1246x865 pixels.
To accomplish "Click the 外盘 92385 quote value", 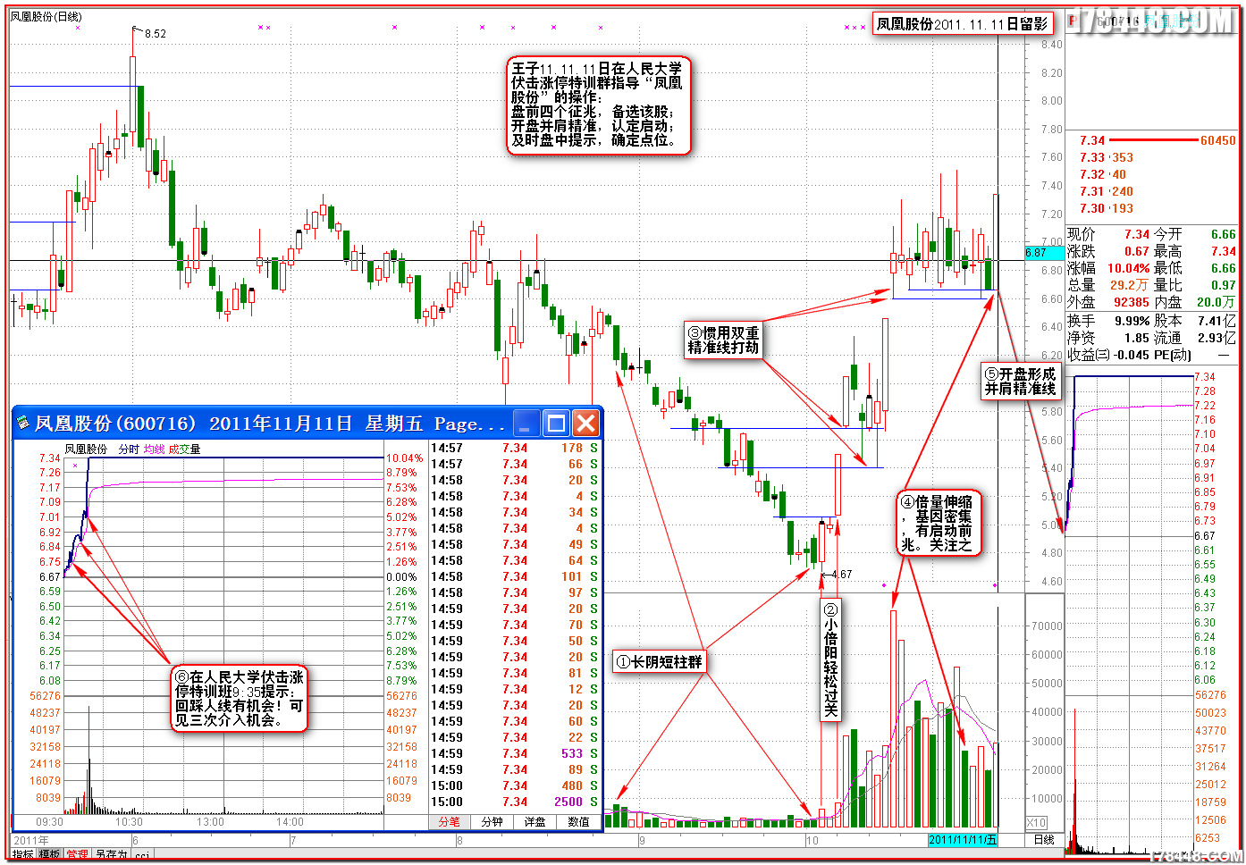I will pos(1131,302).
